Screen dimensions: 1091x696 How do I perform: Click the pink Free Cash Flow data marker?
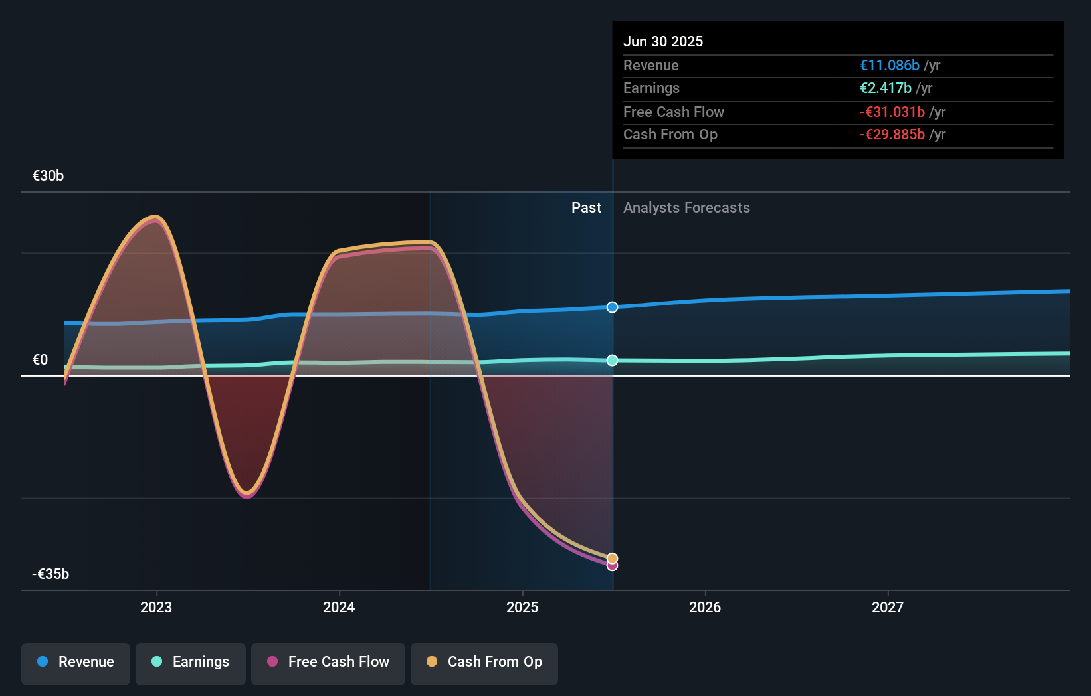613,566
